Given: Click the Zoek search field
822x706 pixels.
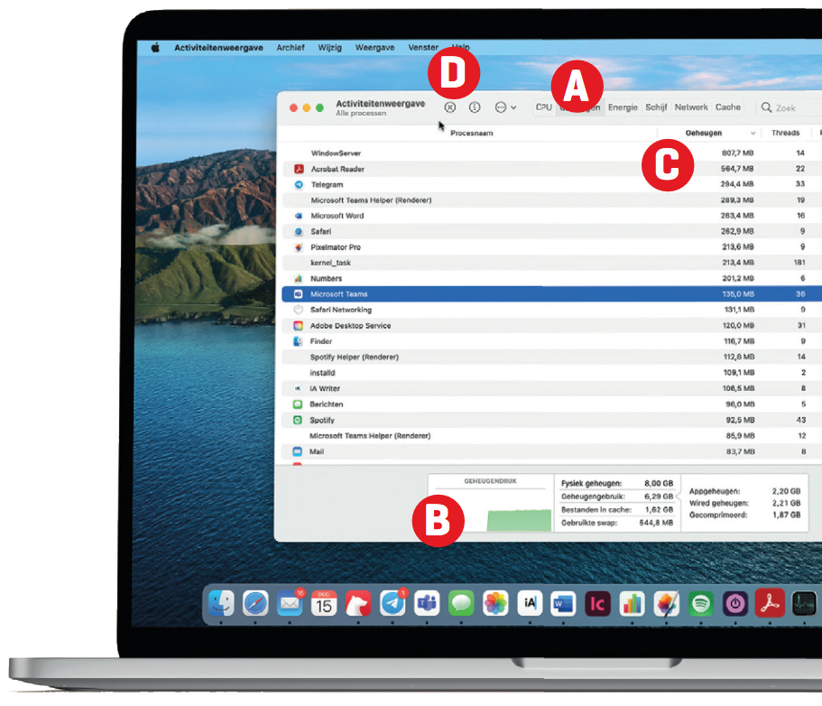Looking at the screenshot, I should point(789,107).
